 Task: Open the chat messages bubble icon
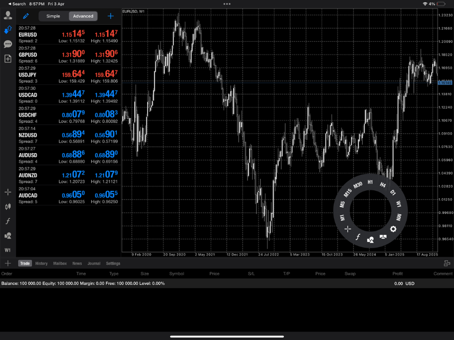(8, 44)
